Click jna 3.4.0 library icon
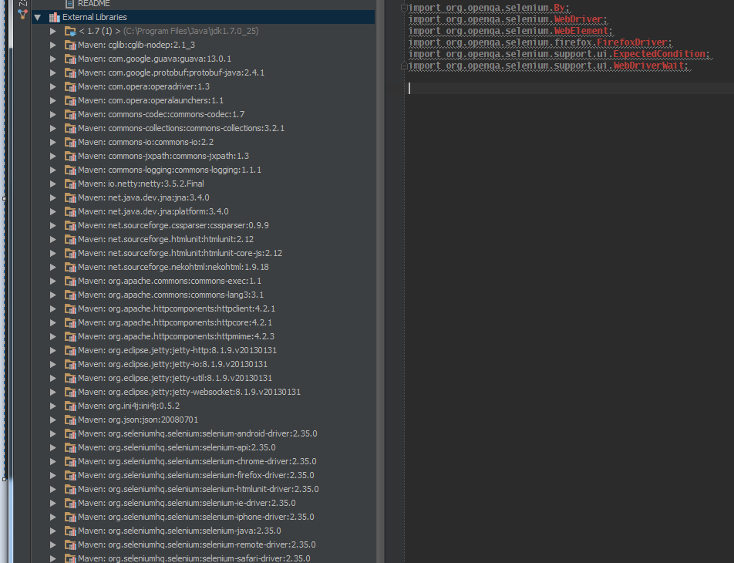 [x=70, y=197]
